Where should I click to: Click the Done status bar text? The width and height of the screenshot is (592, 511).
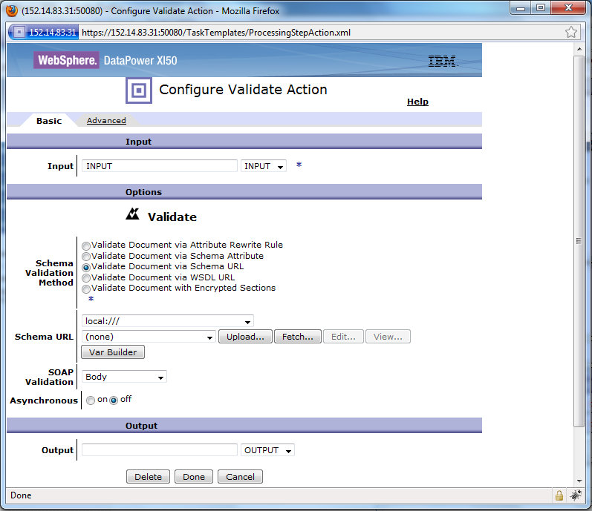click(x=21, y=495)
